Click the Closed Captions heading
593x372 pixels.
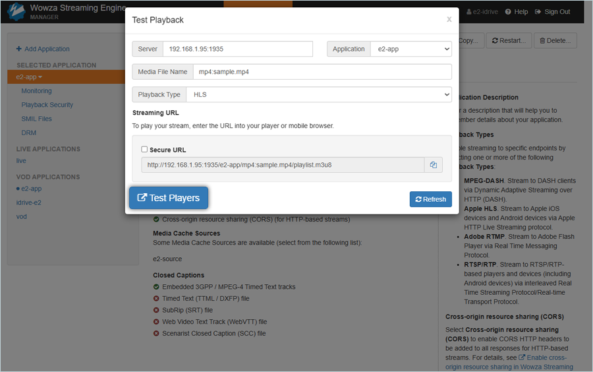click(179, 275)
